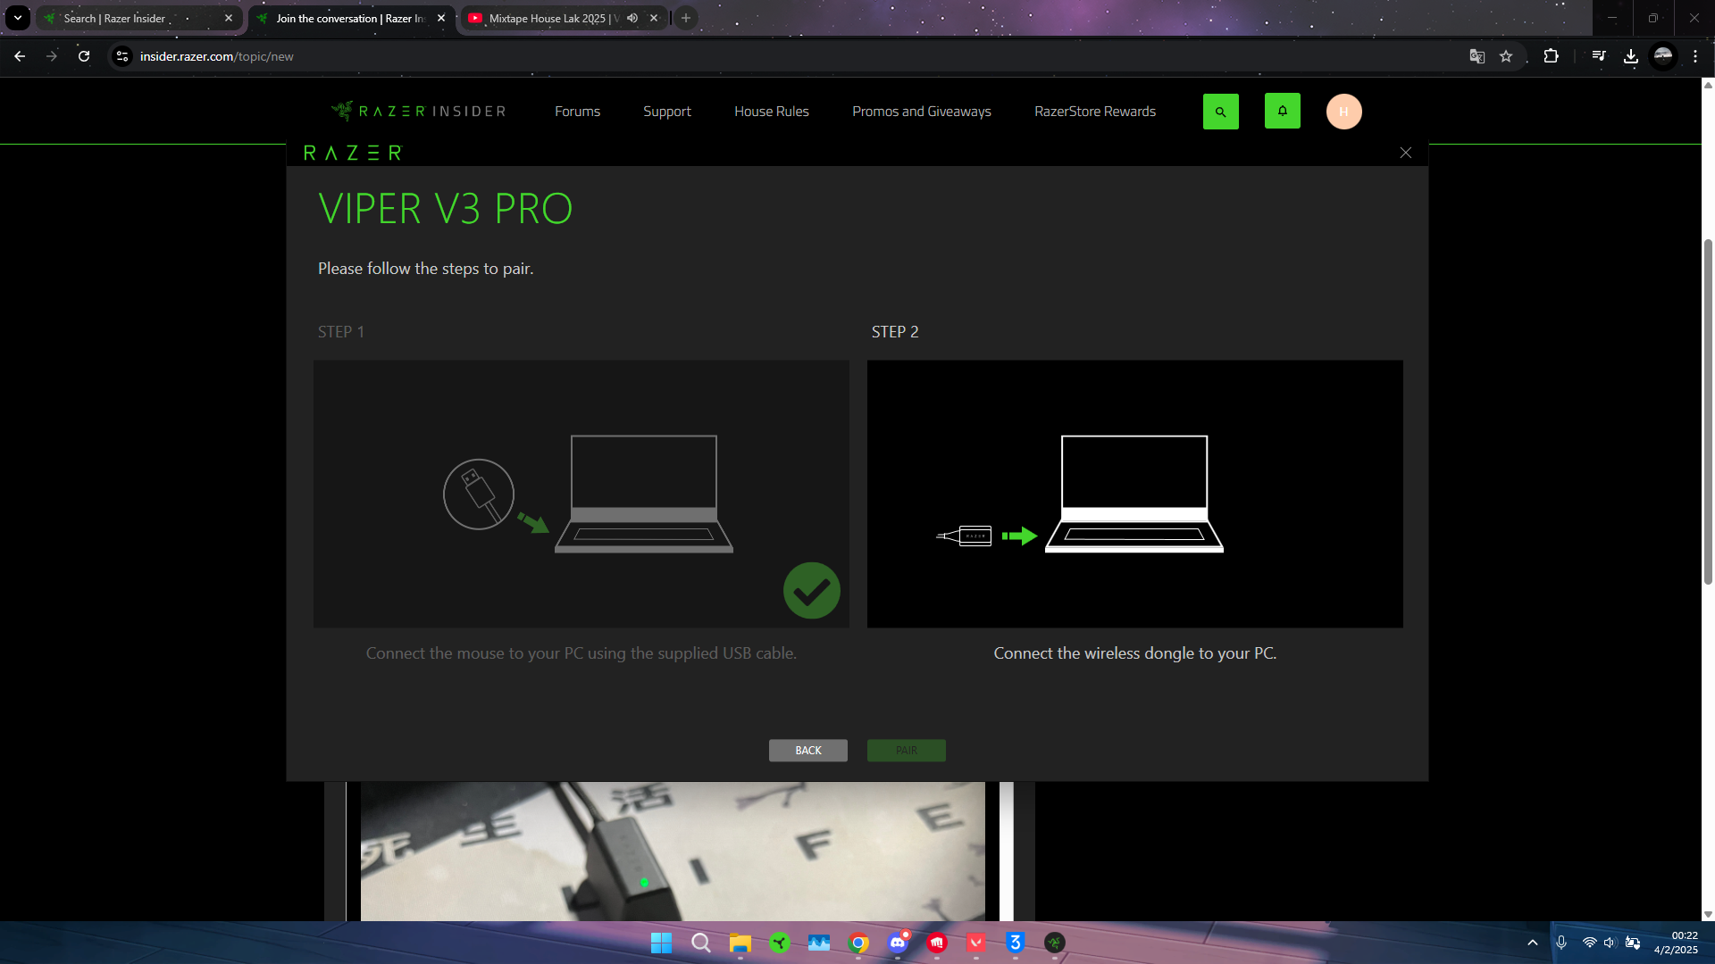Open the browser extensions puzzle icon
1715x964 pixels.
click(x=1551, y=56)
